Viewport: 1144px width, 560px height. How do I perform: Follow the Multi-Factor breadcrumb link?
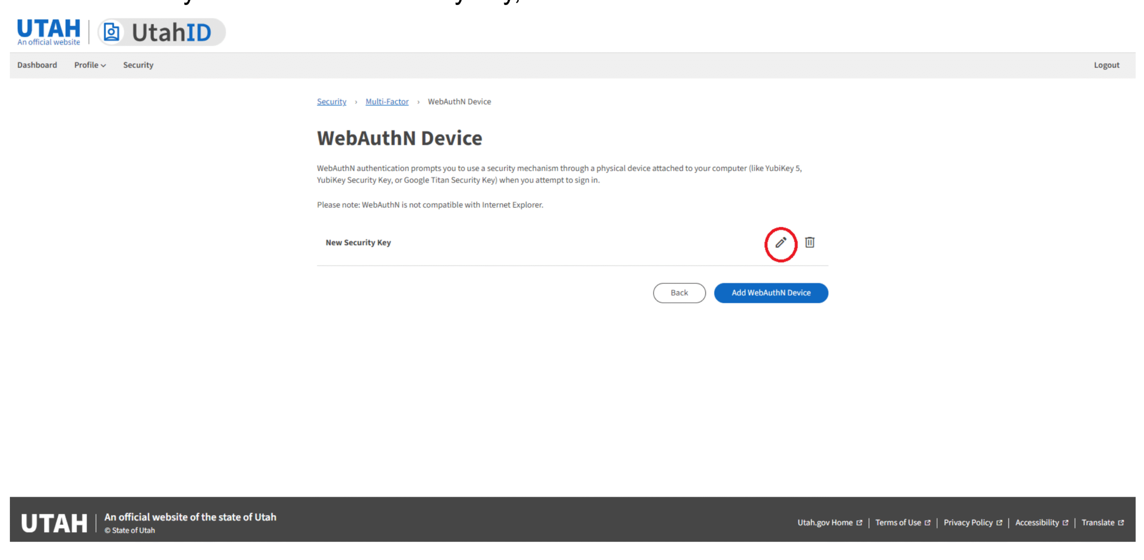[387, 102]
